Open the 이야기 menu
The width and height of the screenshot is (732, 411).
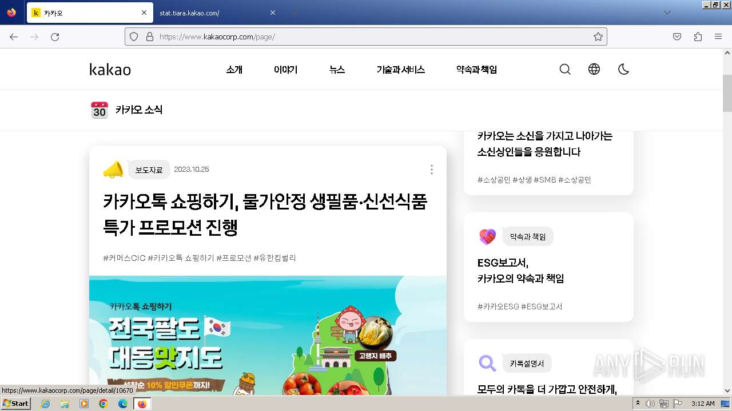pos(285,70)
